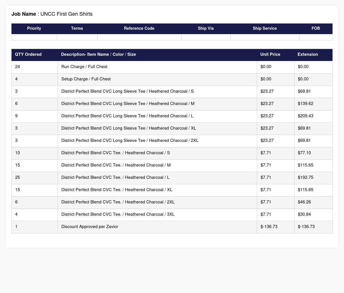The width and height of the screenshot is (344, 293).
Task: Select CVC Tee. Heathered Charcoal / XL description
Action: click(117, 190)
